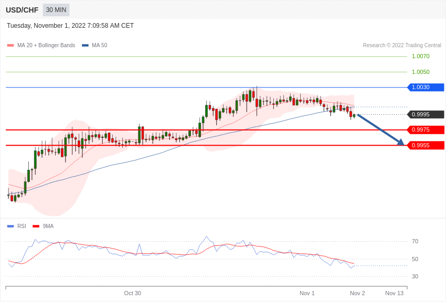This screenshot has width=446, height=302.
Task: Click the Research © 2022 Trading Central credit
Action: pyautogui.click(x=402, y=45)
